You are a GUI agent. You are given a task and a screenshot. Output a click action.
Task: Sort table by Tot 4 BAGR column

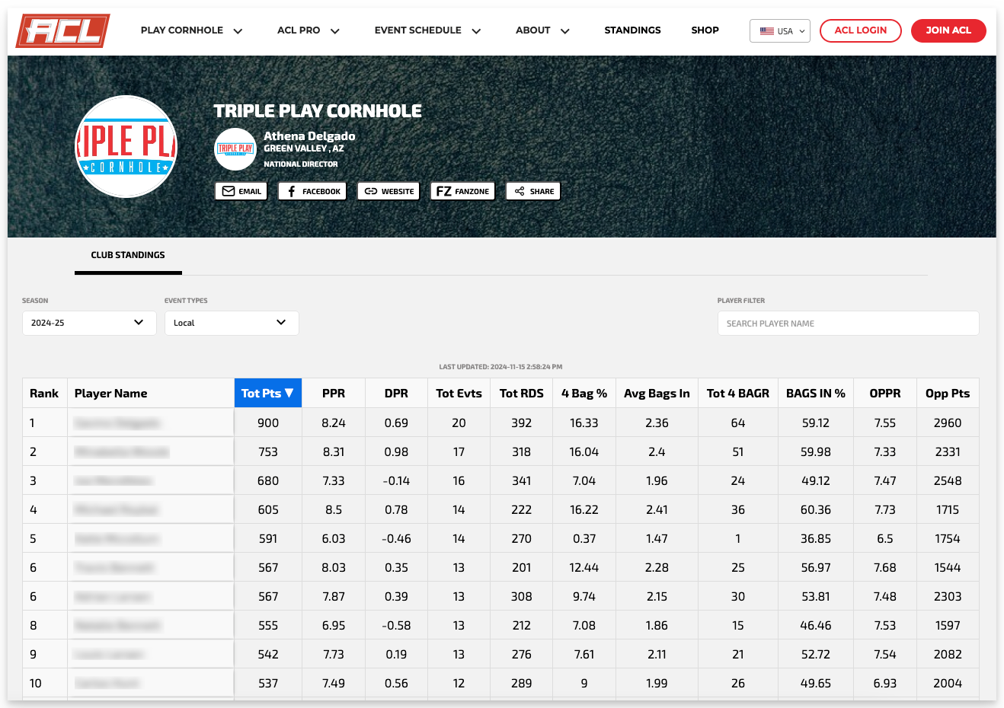tap(738, 394)
